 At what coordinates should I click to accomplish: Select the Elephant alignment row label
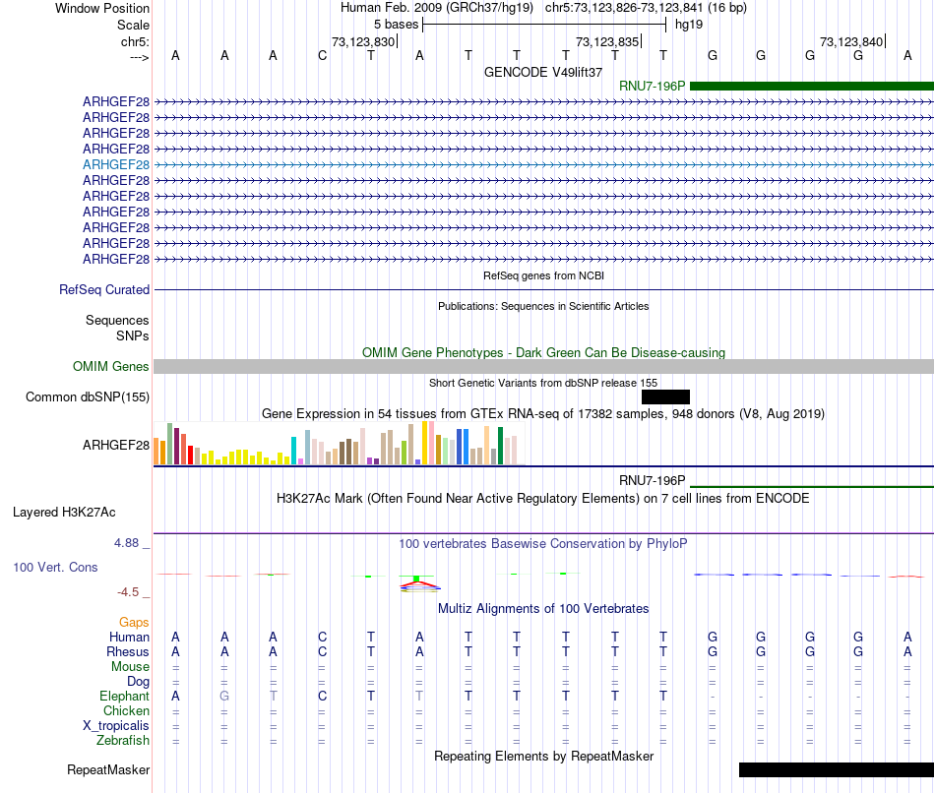(124, 697)
